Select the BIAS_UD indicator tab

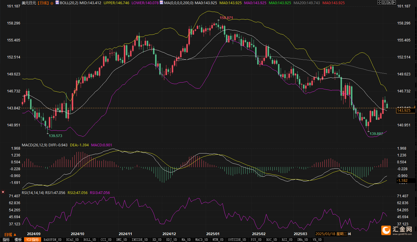point(72,240)
